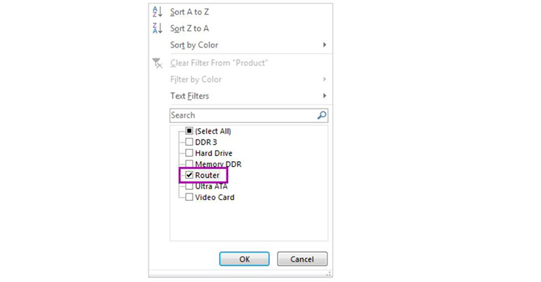
Task: Focus the Search input field
Action: pos(249,115)
